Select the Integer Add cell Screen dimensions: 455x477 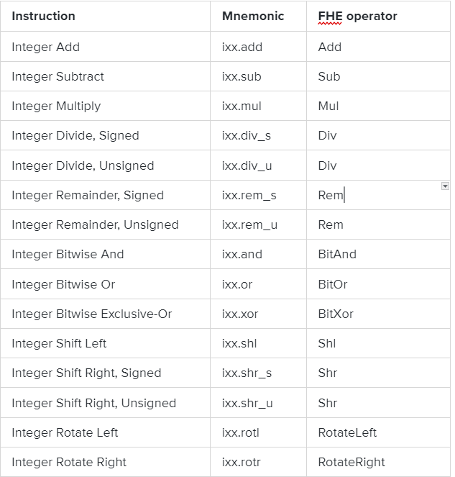pyautogui.click(x=45, y=47)
